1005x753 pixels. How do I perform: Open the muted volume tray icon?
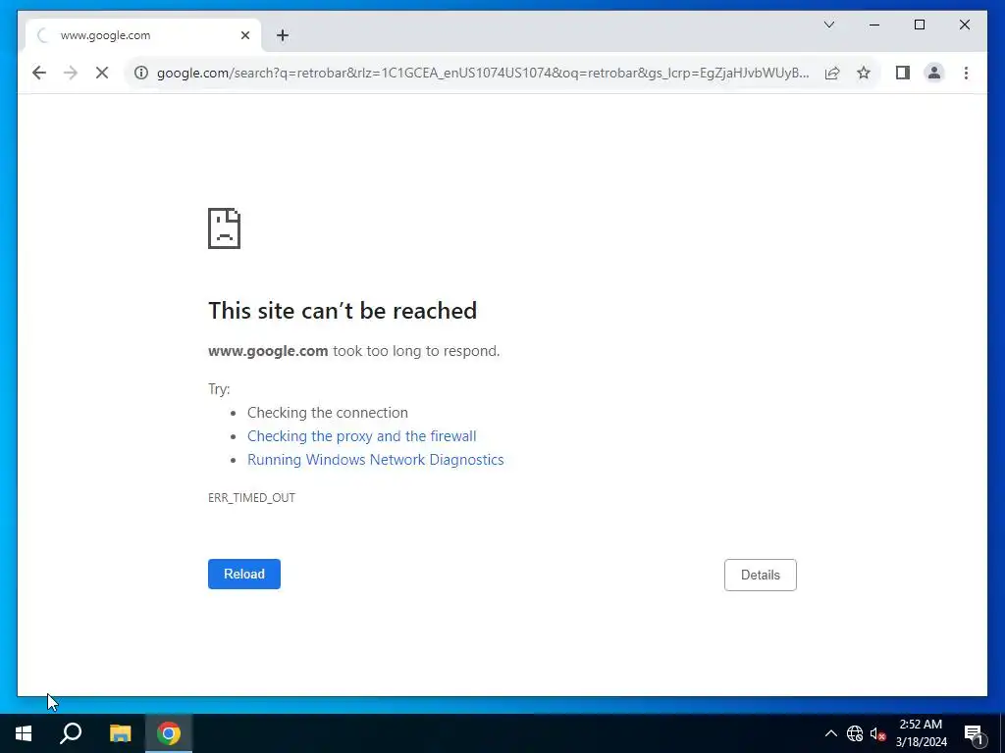[877, 733]
